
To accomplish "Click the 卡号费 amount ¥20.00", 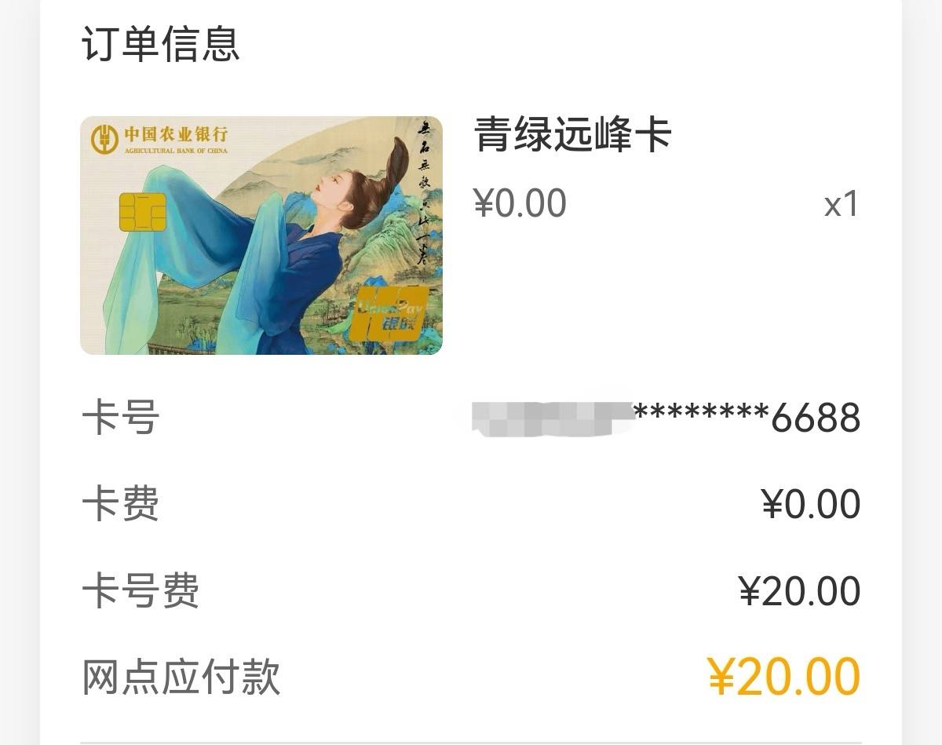I will click(x=800, y=591).
